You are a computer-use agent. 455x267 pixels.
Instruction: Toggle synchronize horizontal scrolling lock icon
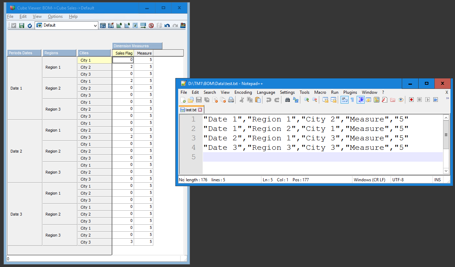pos(333,100)
